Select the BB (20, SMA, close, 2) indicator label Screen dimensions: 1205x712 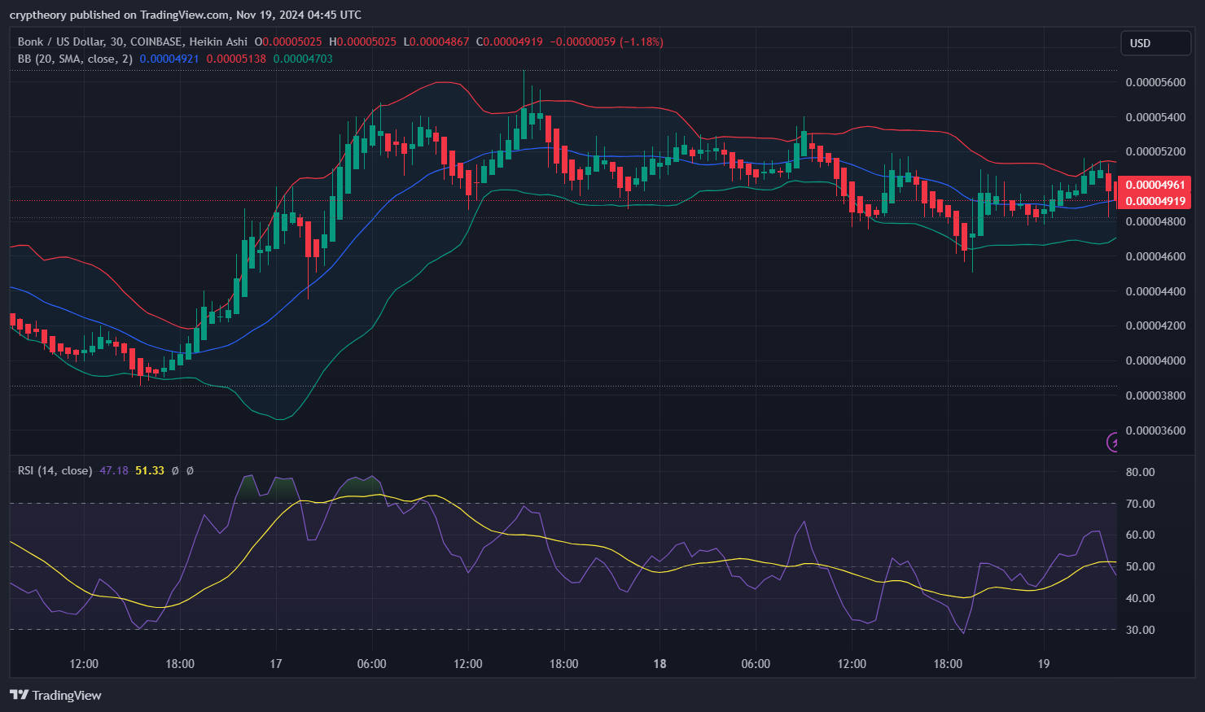coord(75,59)
